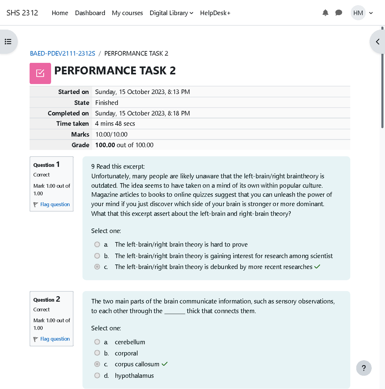Click the SHS 2312 site logo

tap(22, 13)
